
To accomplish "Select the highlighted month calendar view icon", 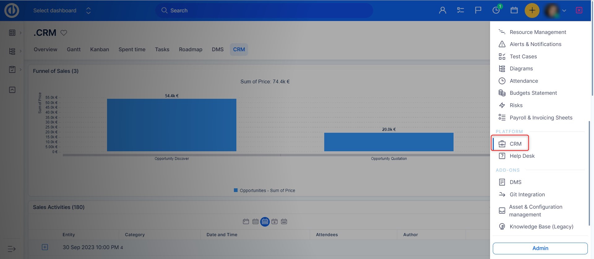I will pyautogui.click(x=265, y=222).
